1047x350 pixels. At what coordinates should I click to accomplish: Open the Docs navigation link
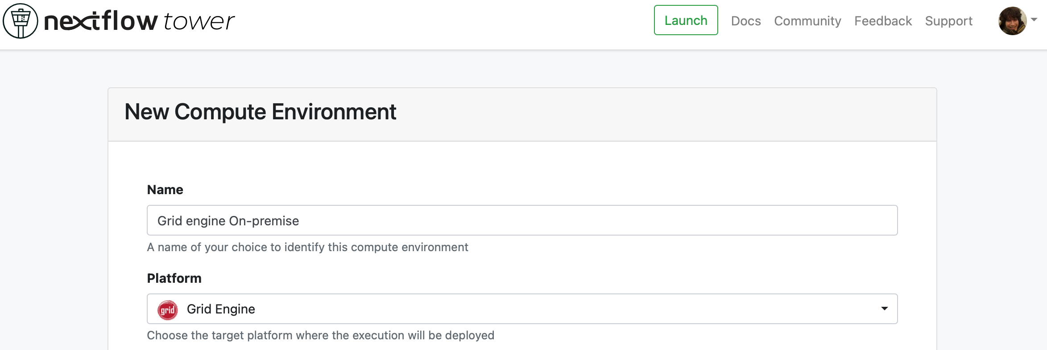(746, 21)
